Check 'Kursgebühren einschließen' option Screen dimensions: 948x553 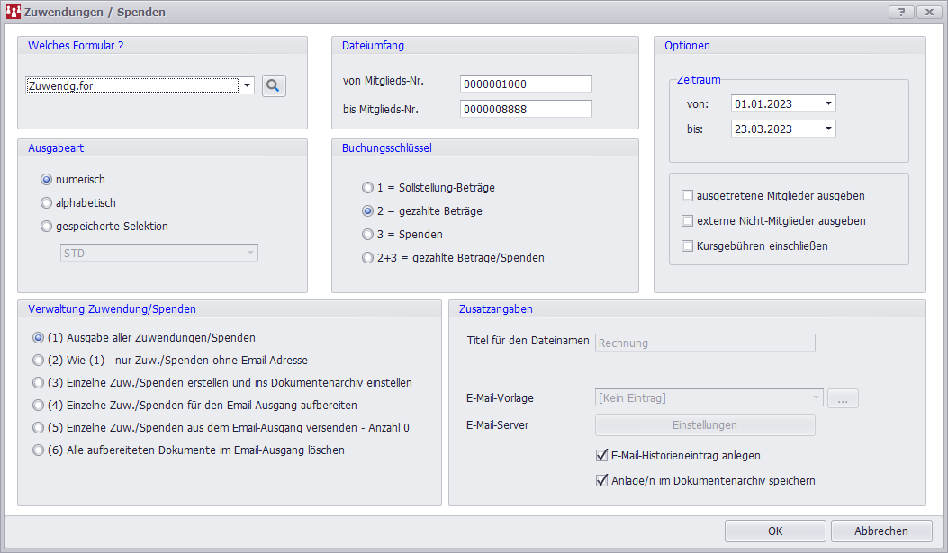coord(688,245)
